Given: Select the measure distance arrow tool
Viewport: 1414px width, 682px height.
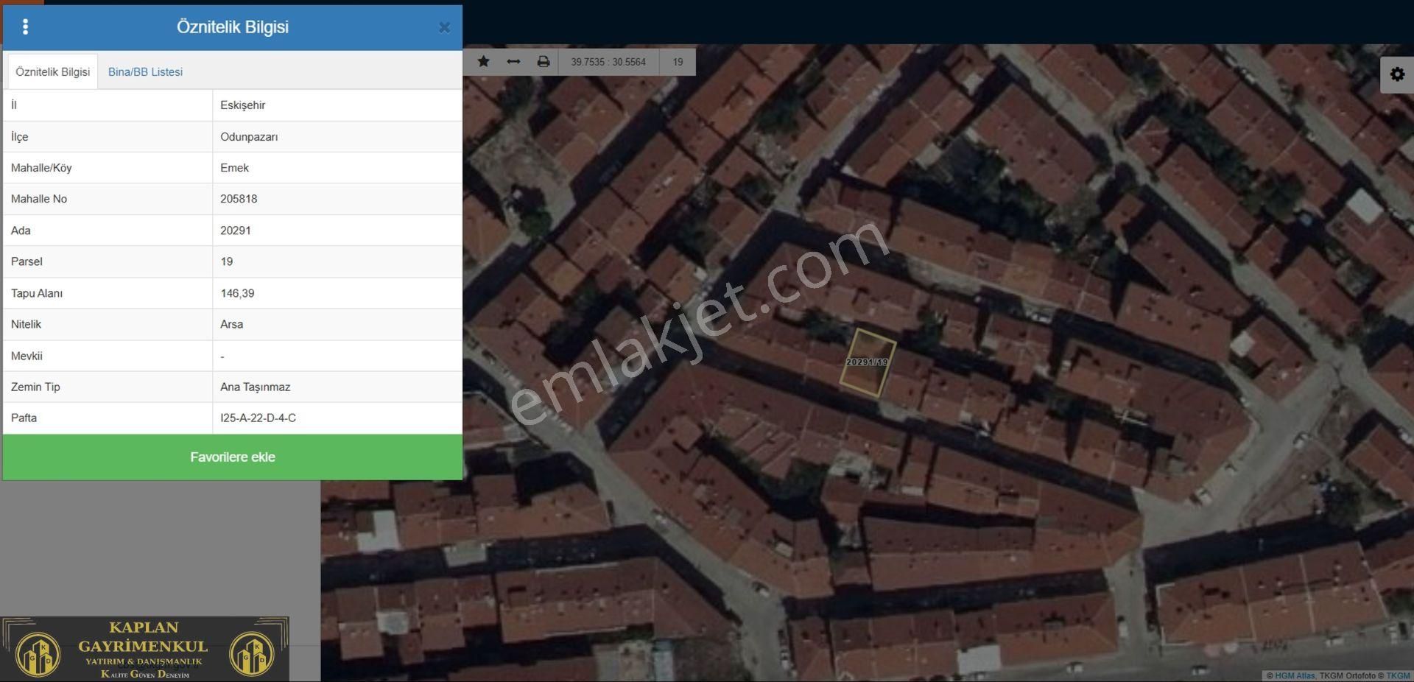Looking at the screenshot, I should [x=514, y=62].
